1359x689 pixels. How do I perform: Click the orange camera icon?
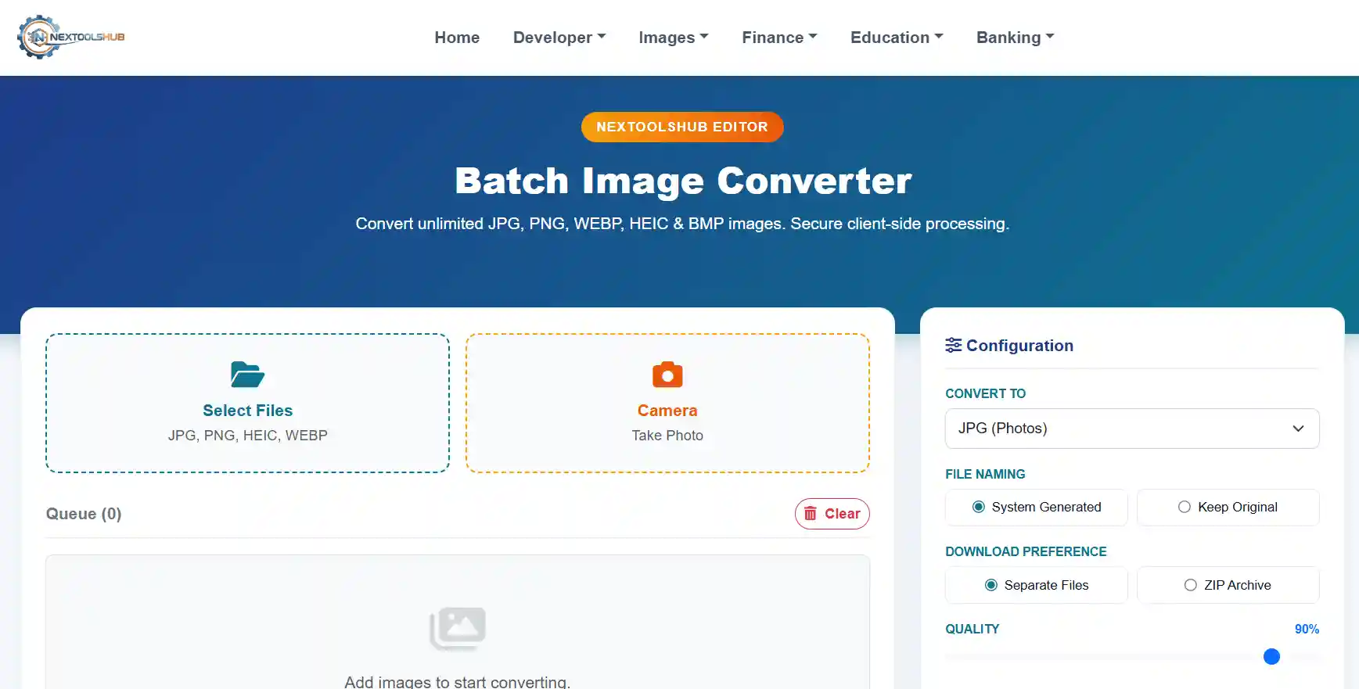(x=667, y=375)
